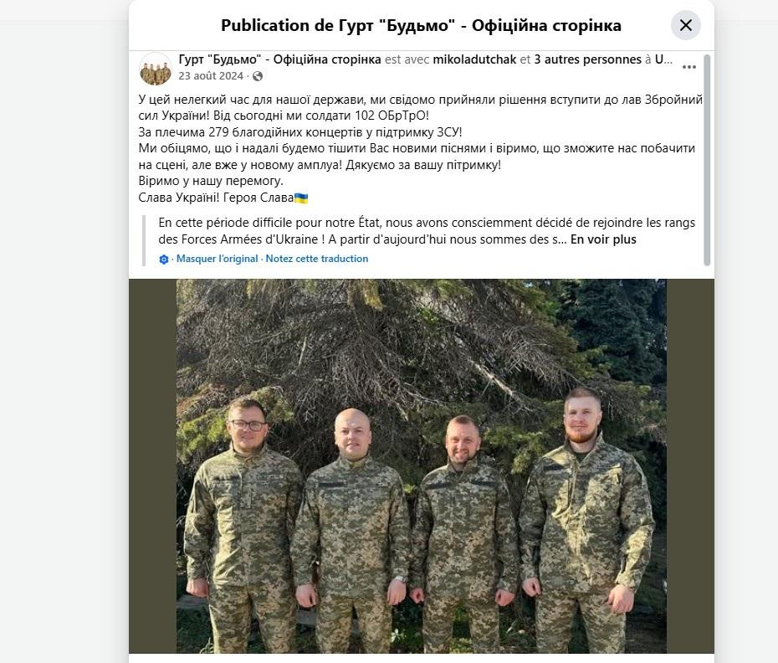Screen dimensions: 778x663
Task: Open the three-dot post options menu
Action: pos(688,67)
